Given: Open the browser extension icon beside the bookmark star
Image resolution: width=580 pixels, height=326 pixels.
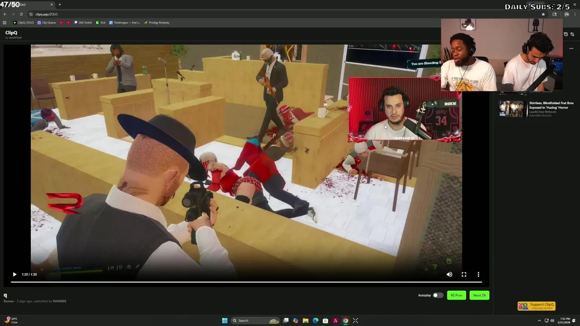Looking at the screenshot, I should [x=555, y=14].
